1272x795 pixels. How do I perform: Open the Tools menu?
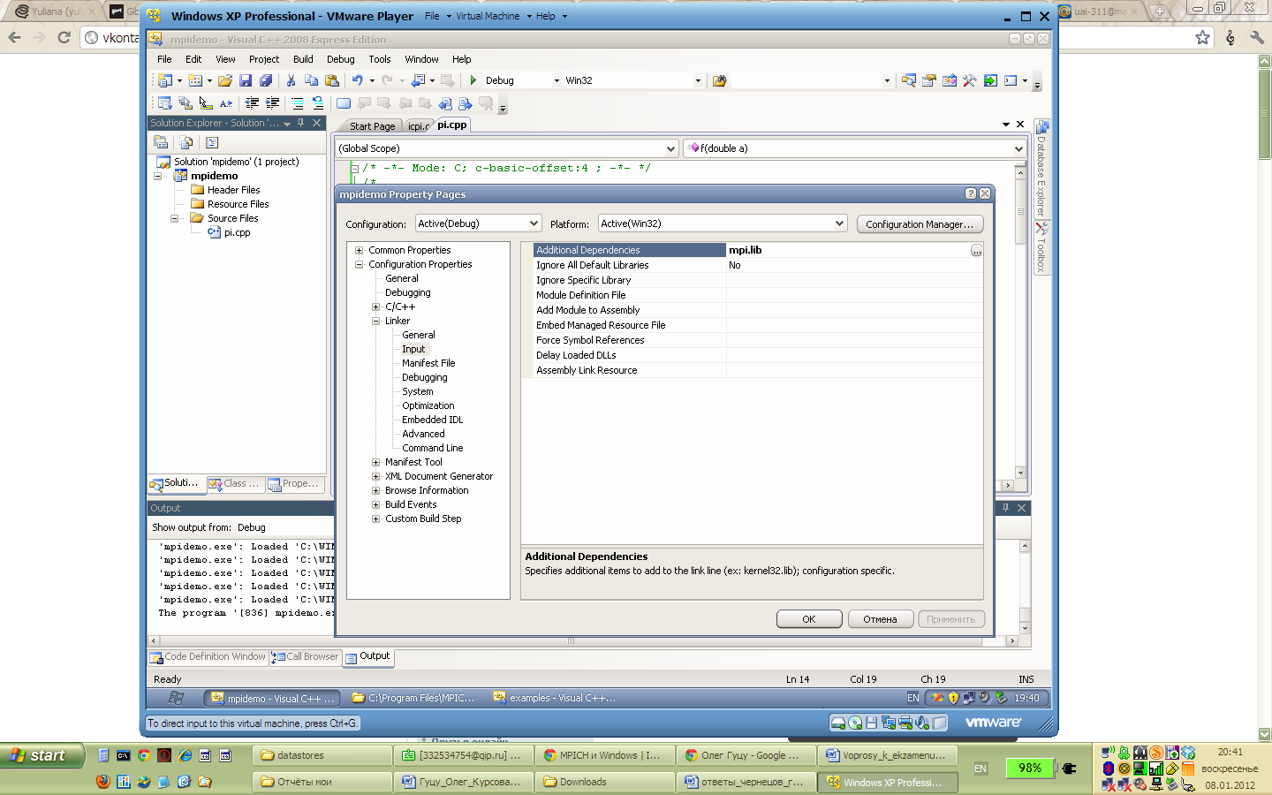[380, 59]
